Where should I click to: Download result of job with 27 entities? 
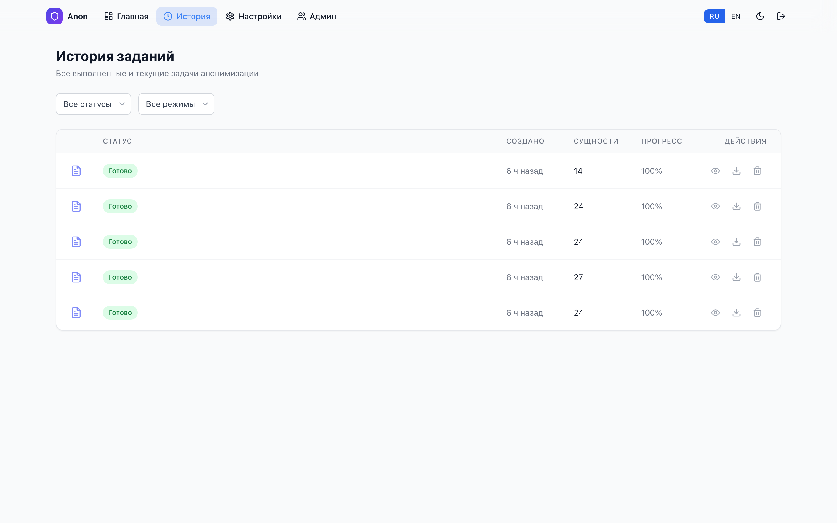coord(736,277)
